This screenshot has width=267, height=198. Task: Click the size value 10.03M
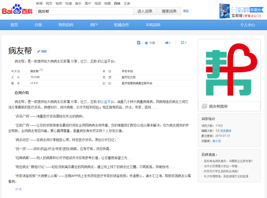coord(35,77)
